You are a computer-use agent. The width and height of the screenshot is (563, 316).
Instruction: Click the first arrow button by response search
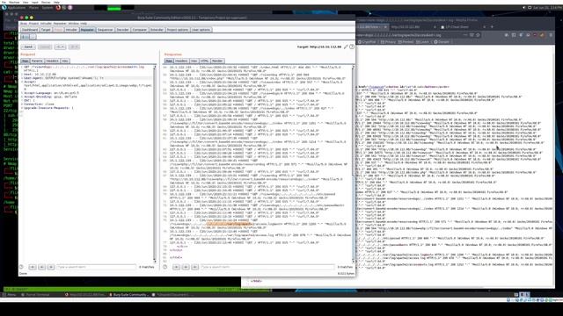point(176,267)
